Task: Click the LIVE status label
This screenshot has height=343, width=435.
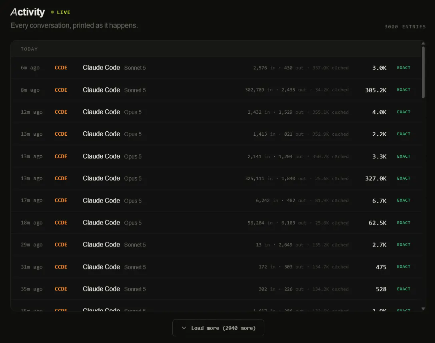Action: click(x=64, y=12)
